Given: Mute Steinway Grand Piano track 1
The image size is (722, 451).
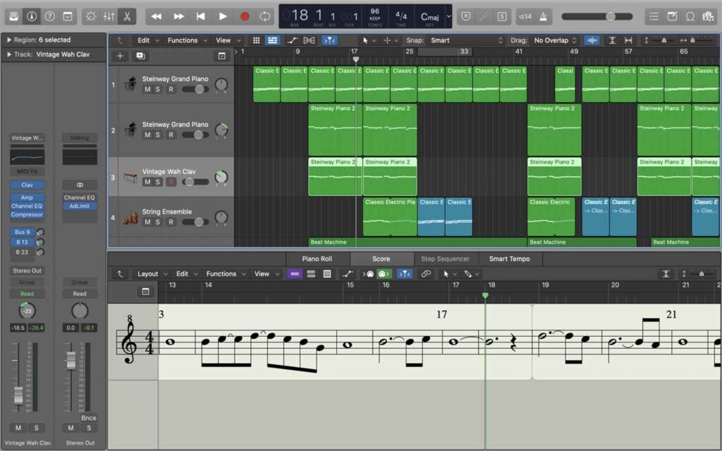Looking at the screenshot, I should (147, 89).
